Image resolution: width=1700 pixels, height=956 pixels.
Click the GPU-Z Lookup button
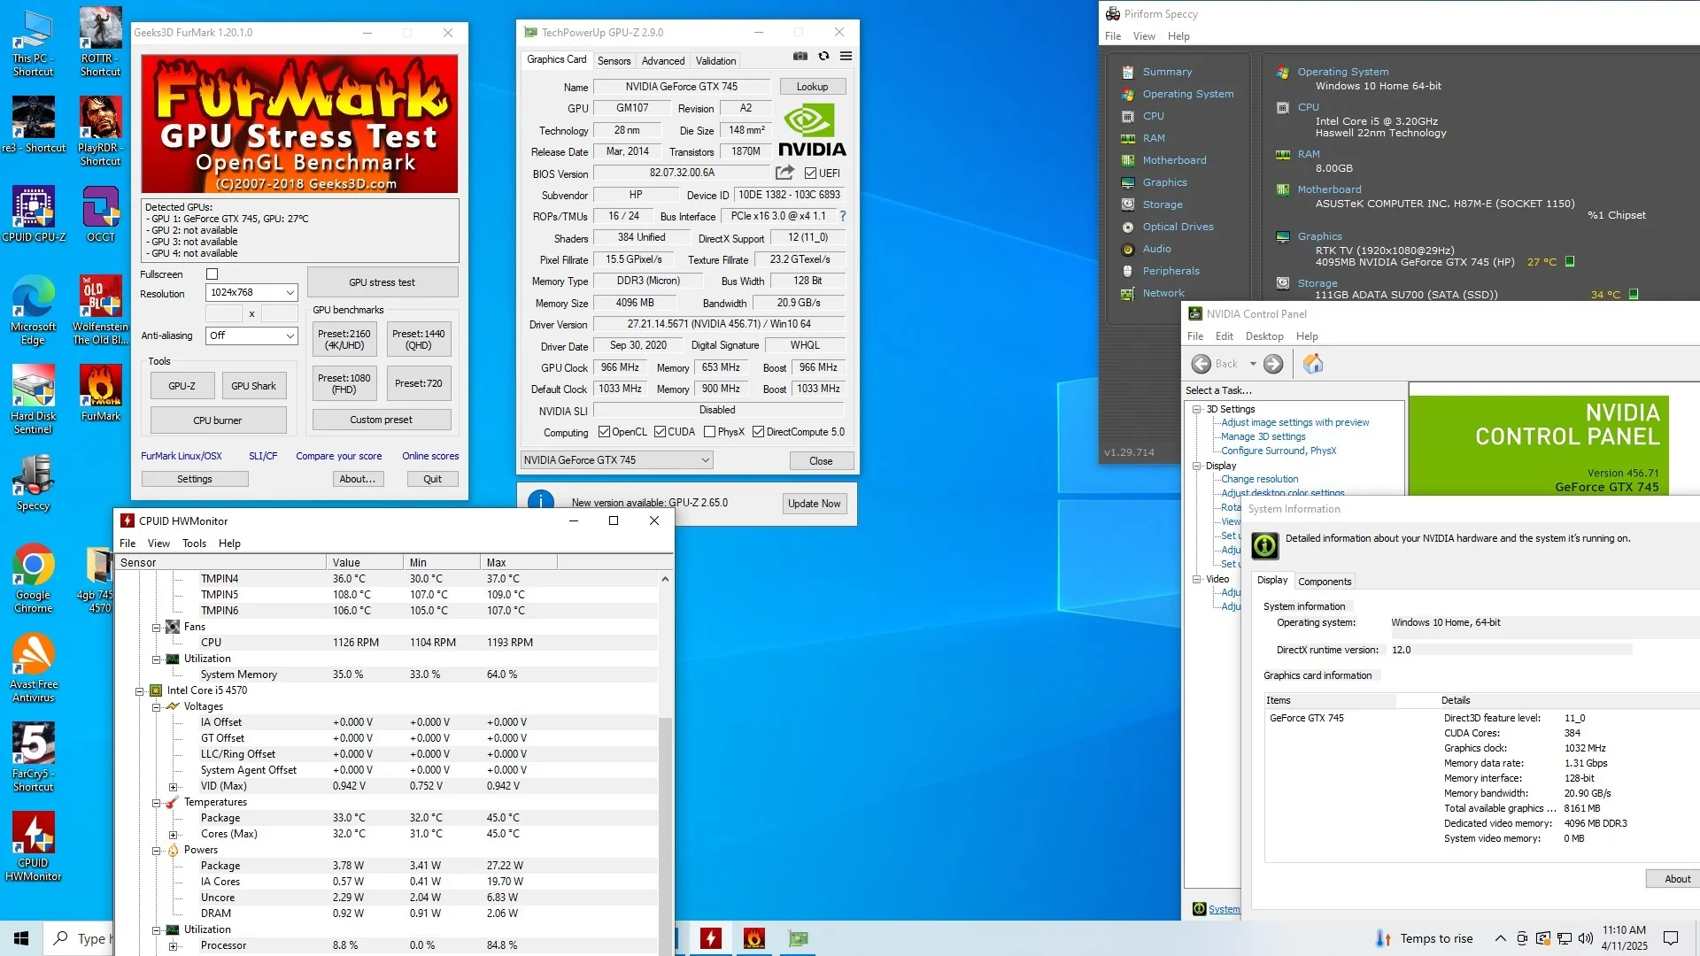[812, 87]
